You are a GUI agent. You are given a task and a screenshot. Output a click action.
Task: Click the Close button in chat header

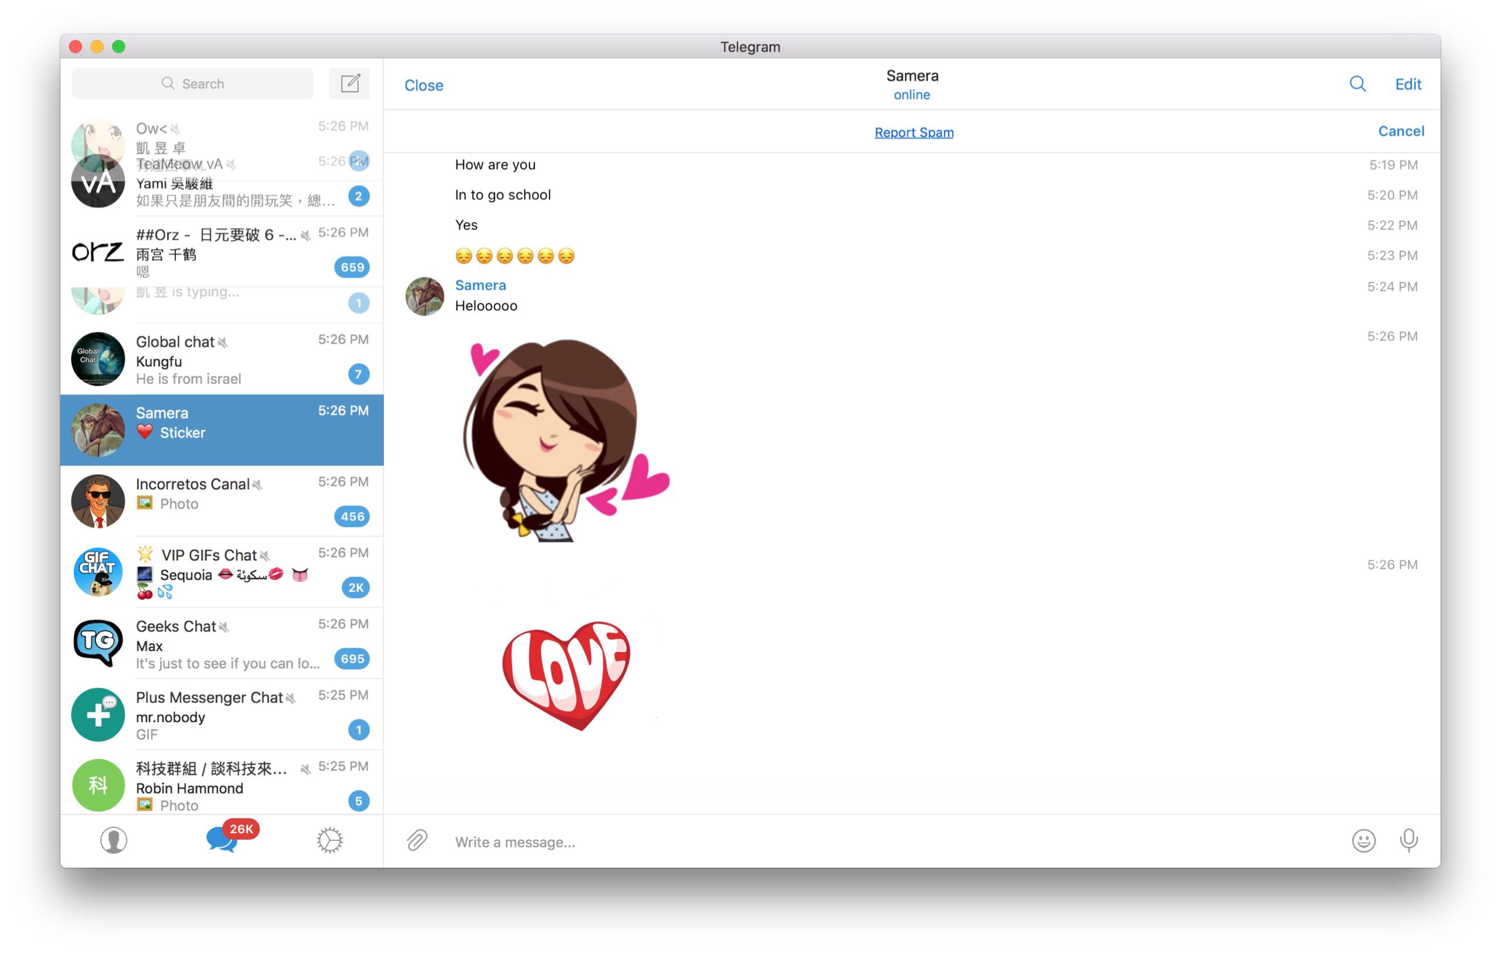click(424, 86)
